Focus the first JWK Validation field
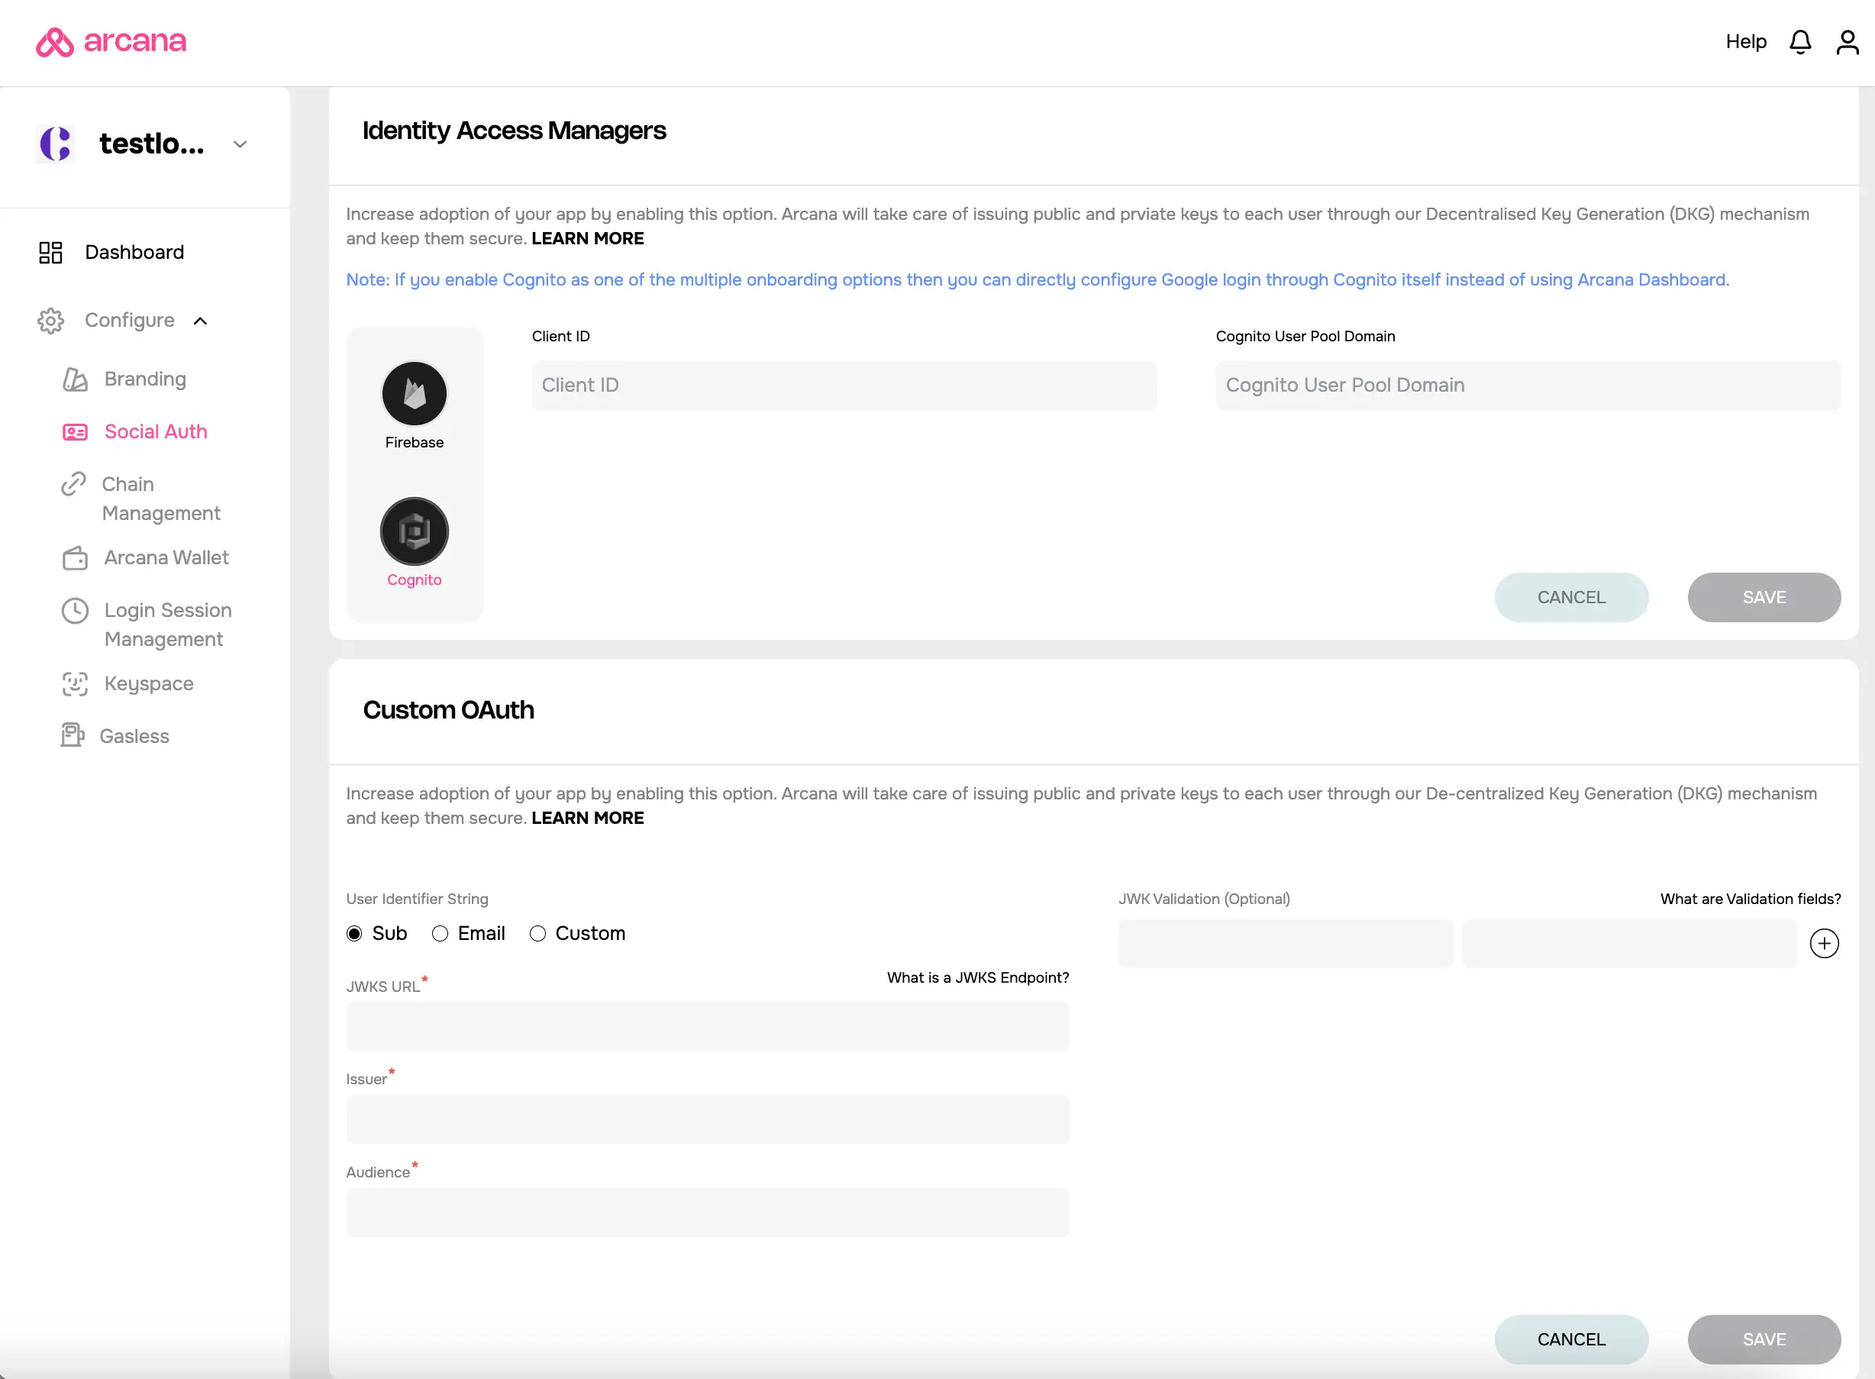 coord(1285,943)
